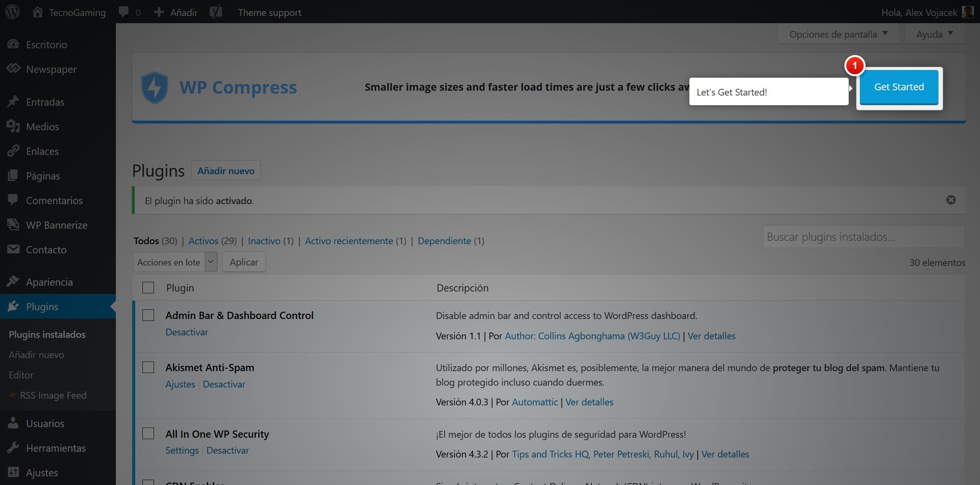Open Añadir nuevo in Plugins submenu
Image resolution: width=980 pixels, height=485 pixels.
click(x=36, y=355)
